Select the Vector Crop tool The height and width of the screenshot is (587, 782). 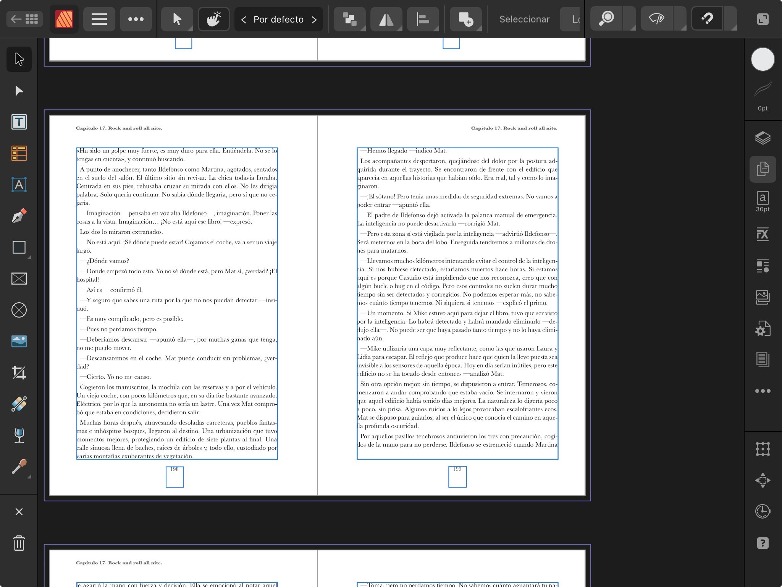click(x=19, y=373)
